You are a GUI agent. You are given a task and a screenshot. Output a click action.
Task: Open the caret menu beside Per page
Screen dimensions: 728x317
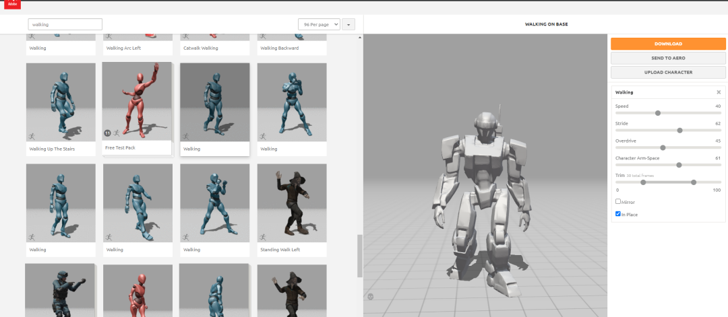coord(348,24)
